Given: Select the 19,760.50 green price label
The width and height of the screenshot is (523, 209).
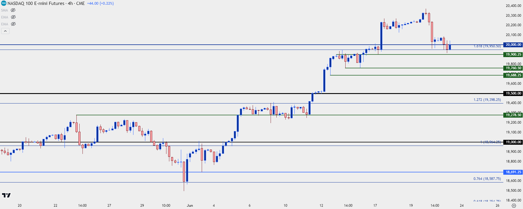Looking at the screenshot, I should (513, 68).
